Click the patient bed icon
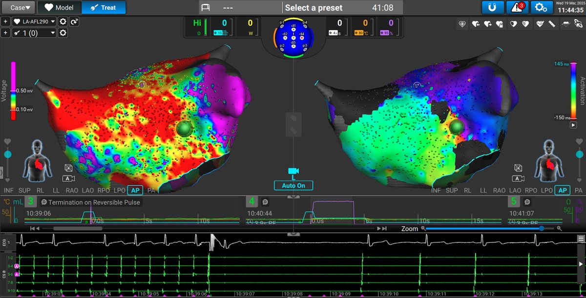Screen dimensions: 586x298 coord(207,8)
